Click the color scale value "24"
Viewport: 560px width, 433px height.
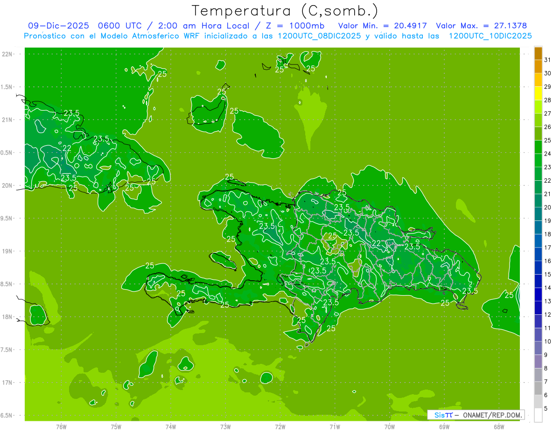pyautogui.click(x=548, y=154)
